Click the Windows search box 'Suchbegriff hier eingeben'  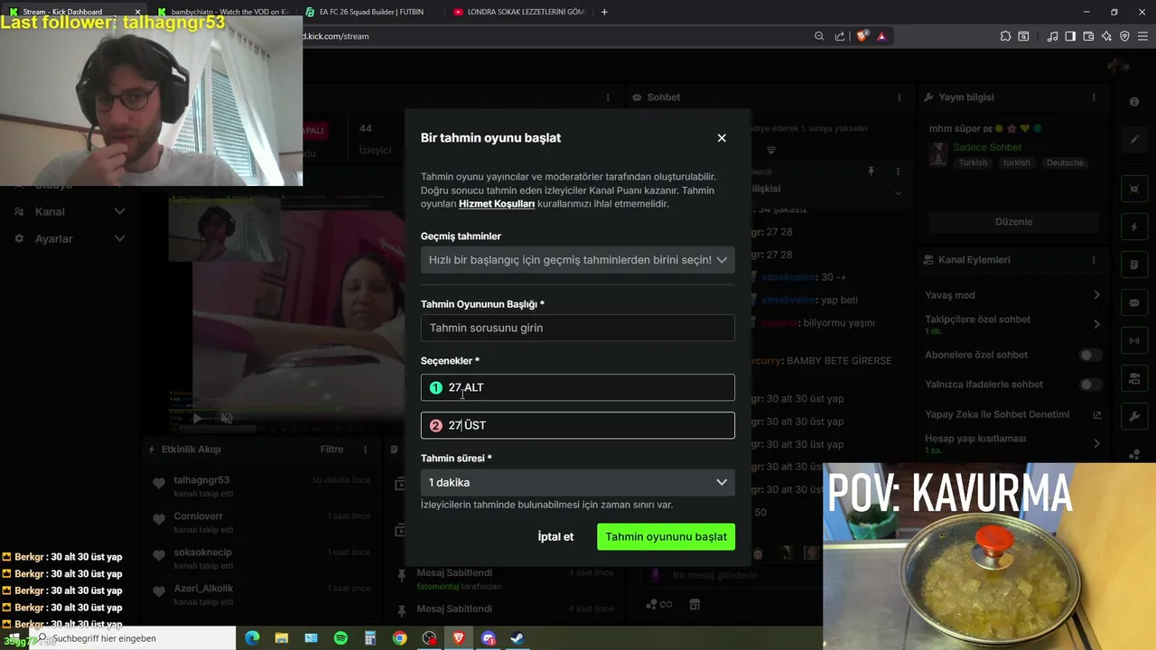132,638
